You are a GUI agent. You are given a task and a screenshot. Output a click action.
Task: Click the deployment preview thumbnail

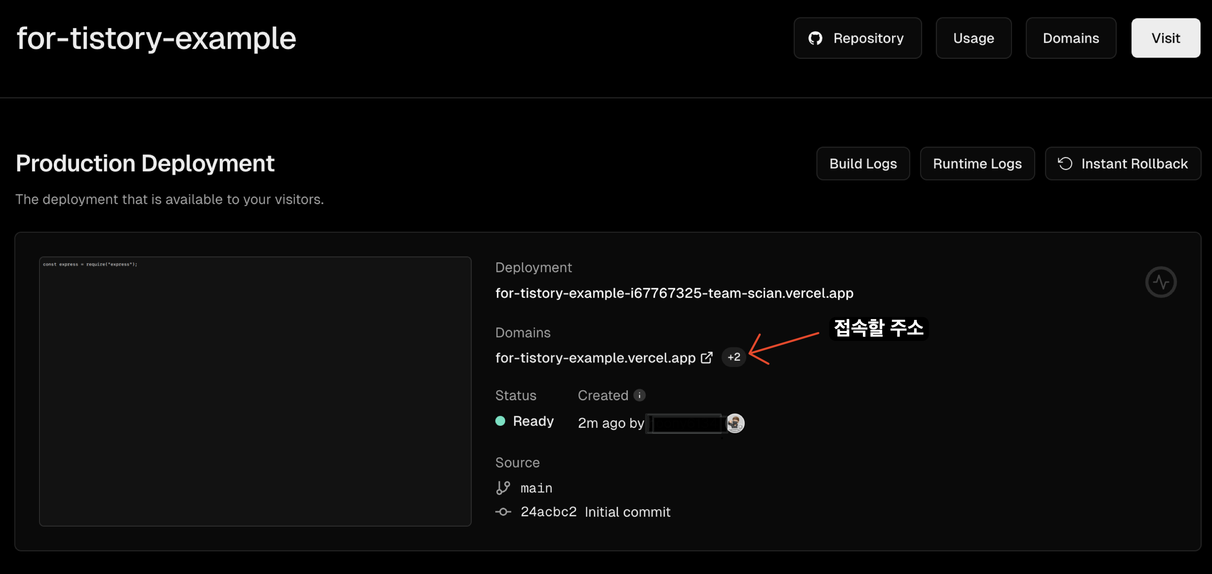255,391
